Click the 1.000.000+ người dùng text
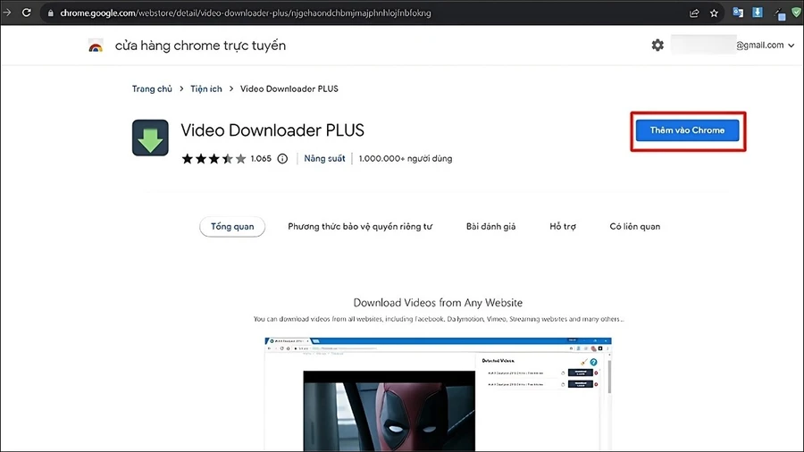Image resolution: width=804 pixels, height=452 pixels. click(x=405, y=159)
